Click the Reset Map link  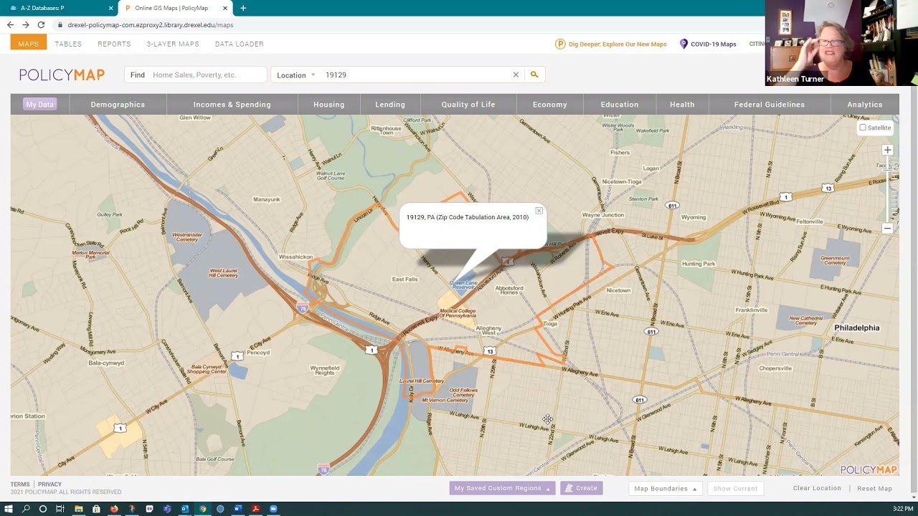coord(874,489)
